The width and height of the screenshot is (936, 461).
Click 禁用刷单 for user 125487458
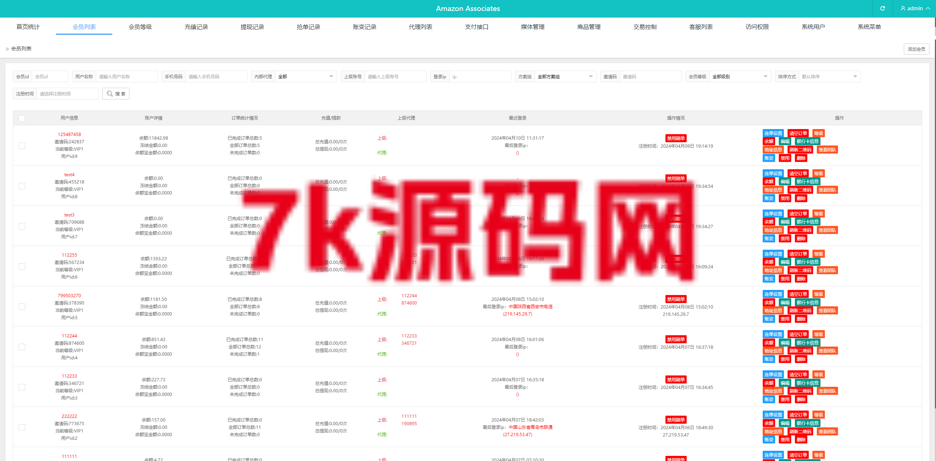tap(676, 138)
